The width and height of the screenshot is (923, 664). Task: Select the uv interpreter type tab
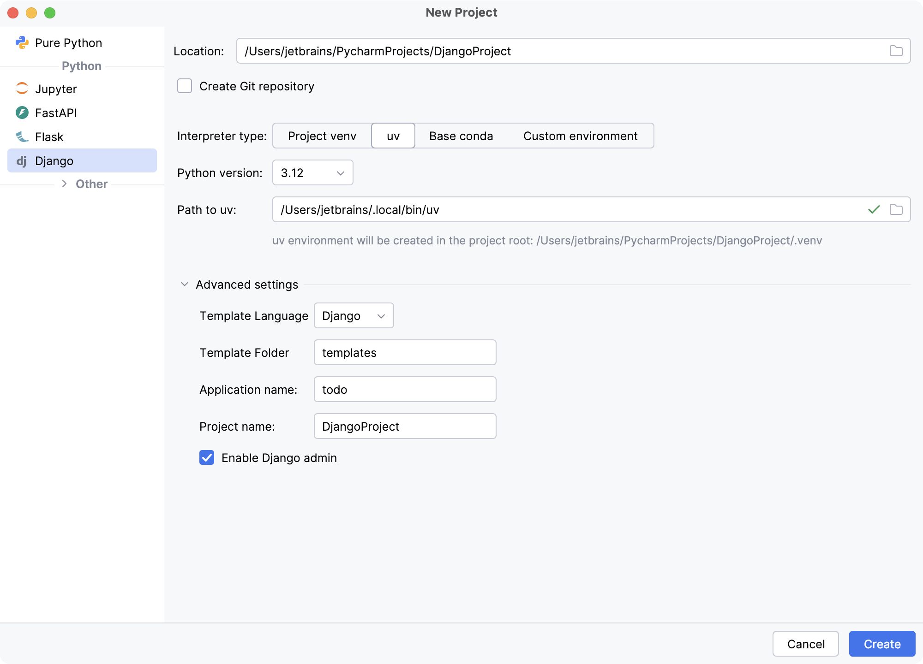[x=393, y=136]
